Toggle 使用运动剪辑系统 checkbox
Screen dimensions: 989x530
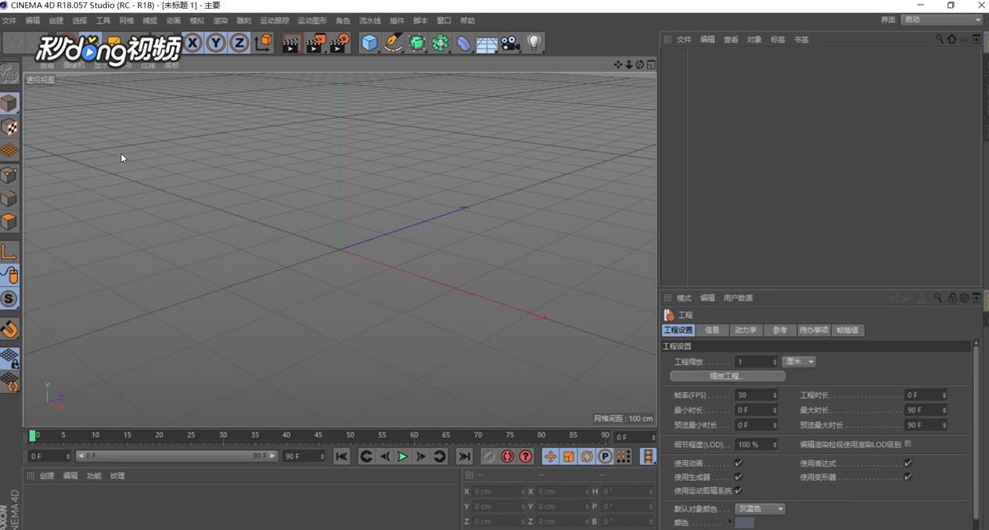point(738,491)
